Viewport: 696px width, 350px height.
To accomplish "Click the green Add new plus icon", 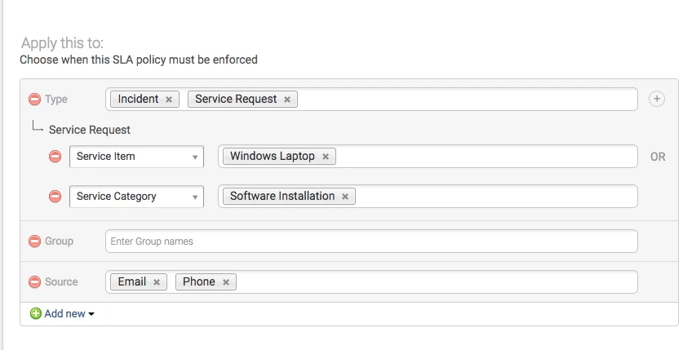I will [36, 313].
